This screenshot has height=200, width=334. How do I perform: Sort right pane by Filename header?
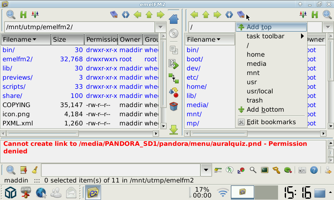210,39
